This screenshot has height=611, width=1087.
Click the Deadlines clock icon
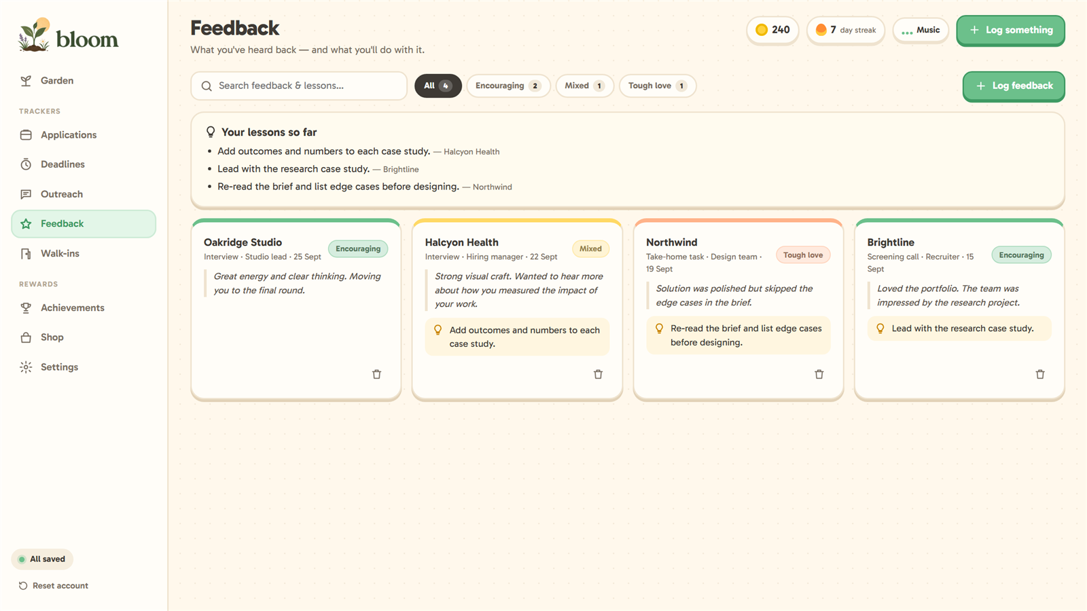tap(26, 164)
